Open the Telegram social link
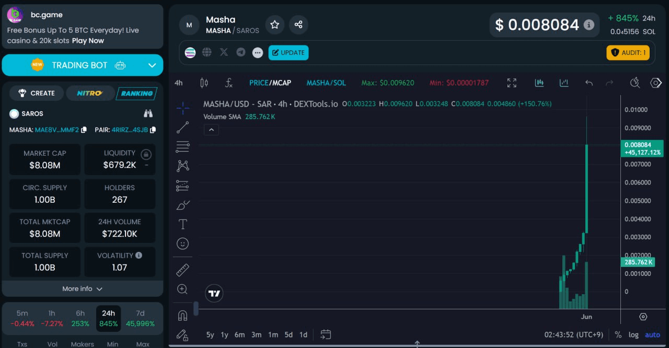Image resolution: width=669 pixels, height=348 pixels. tap(240, 52)
